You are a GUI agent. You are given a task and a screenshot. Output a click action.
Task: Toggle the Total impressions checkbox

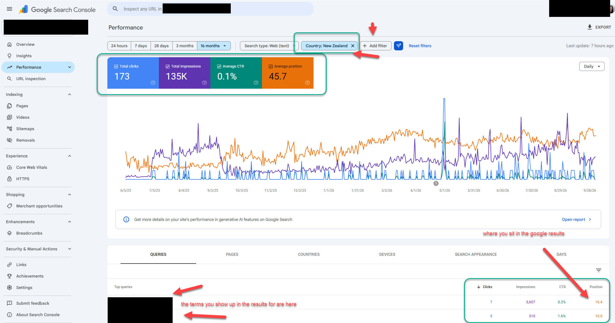pyautogui.click(x=167, y=66)
